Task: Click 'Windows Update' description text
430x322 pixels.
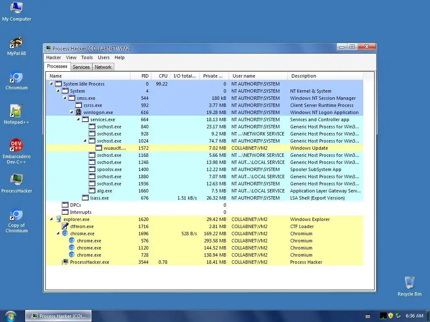Action: coord(309,148)
